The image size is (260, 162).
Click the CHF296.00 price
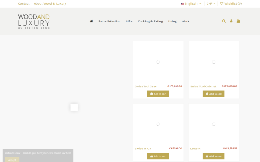click(x=175, y=149)
